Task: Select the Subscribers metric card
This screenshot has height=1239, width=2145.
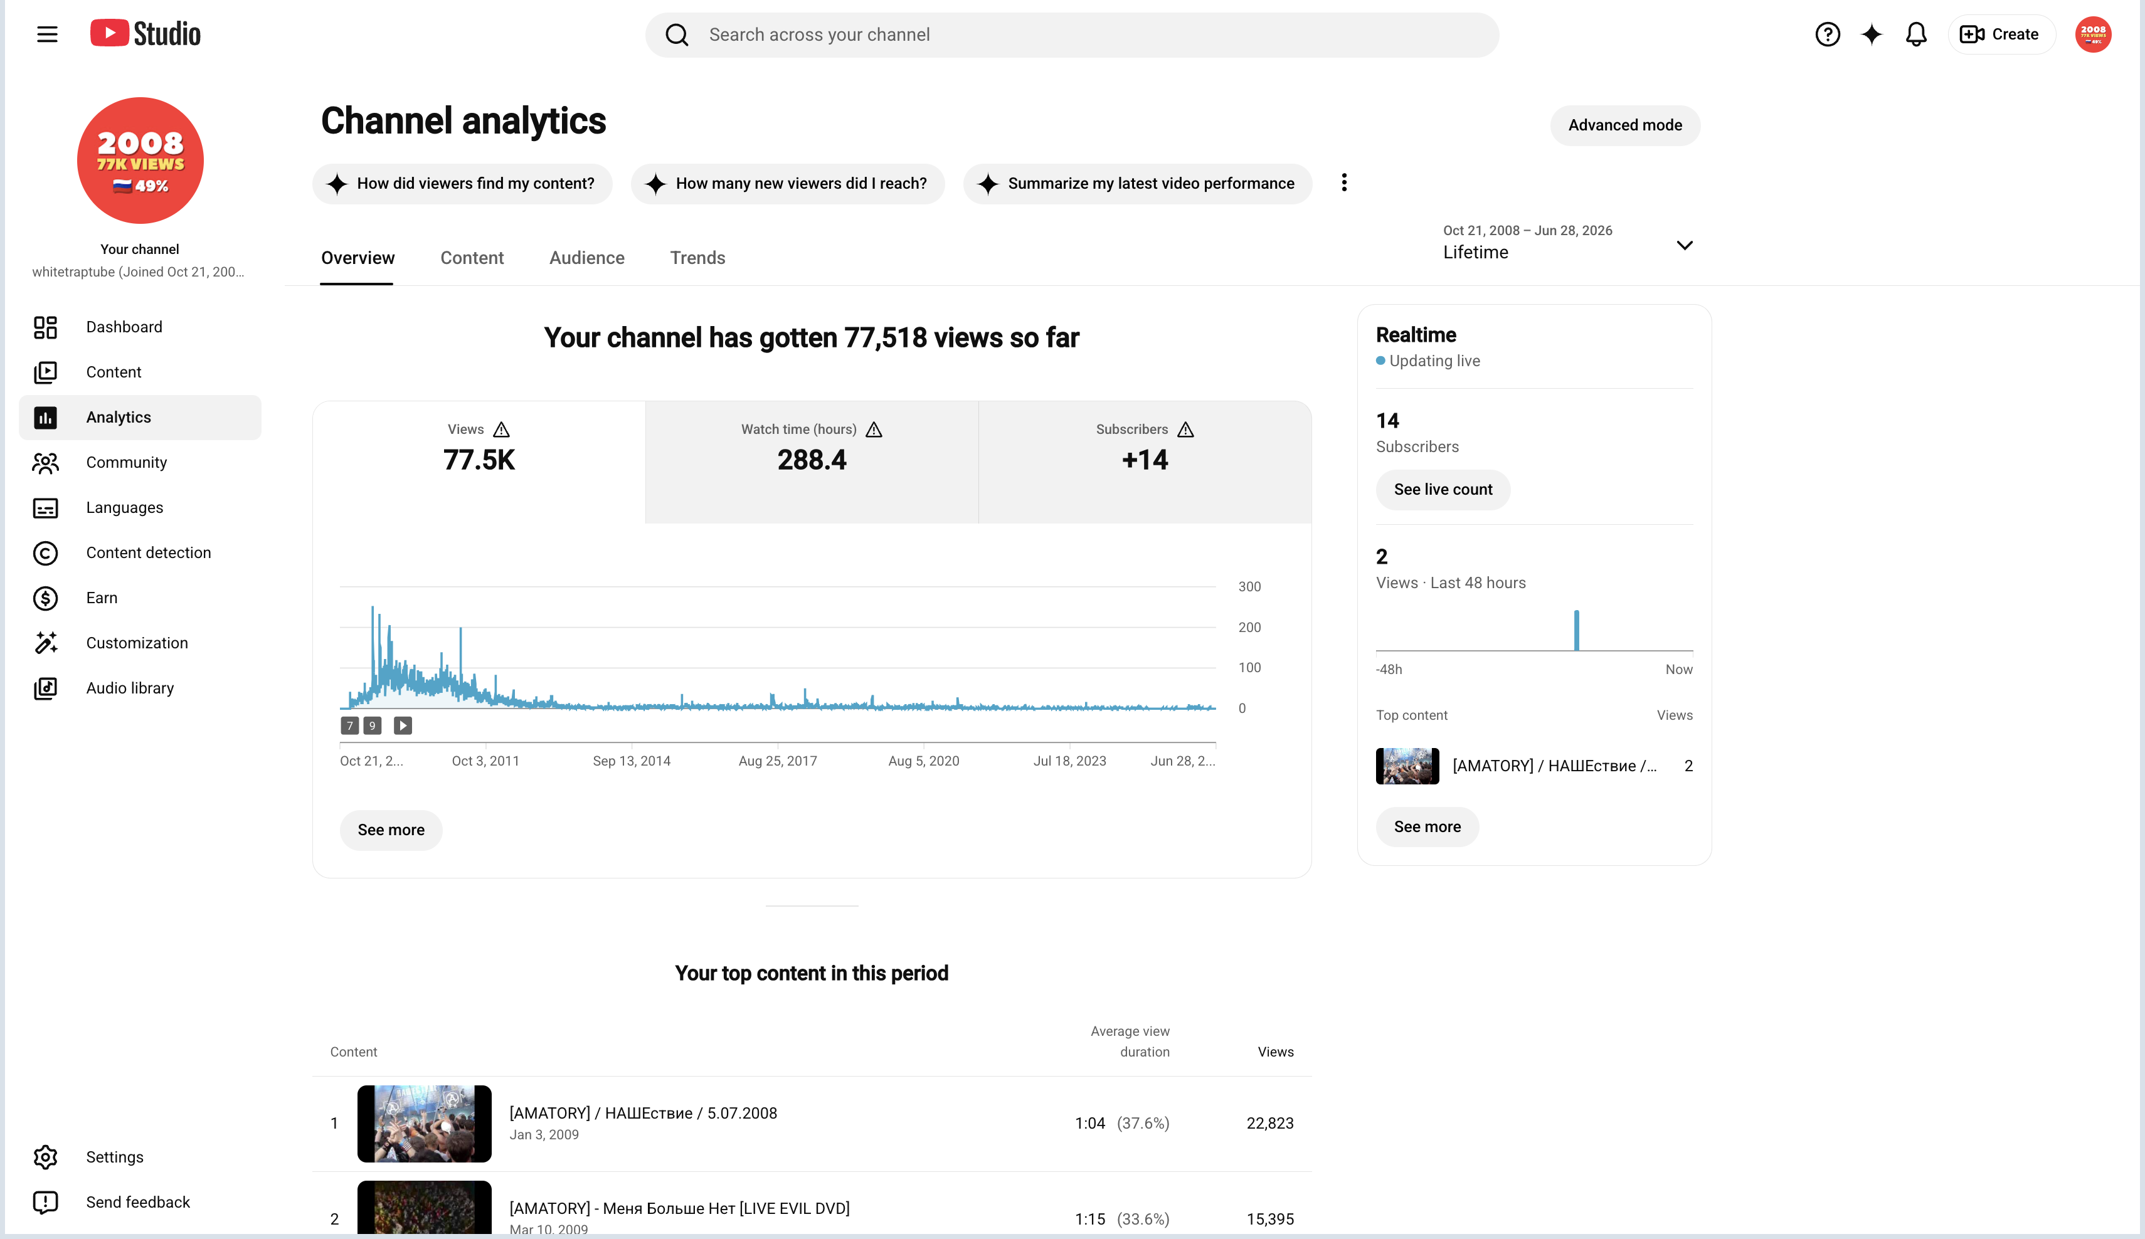Action: tap(1145, 462)
